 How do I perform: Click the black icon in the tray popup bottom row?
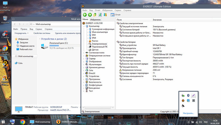point(183,106)
